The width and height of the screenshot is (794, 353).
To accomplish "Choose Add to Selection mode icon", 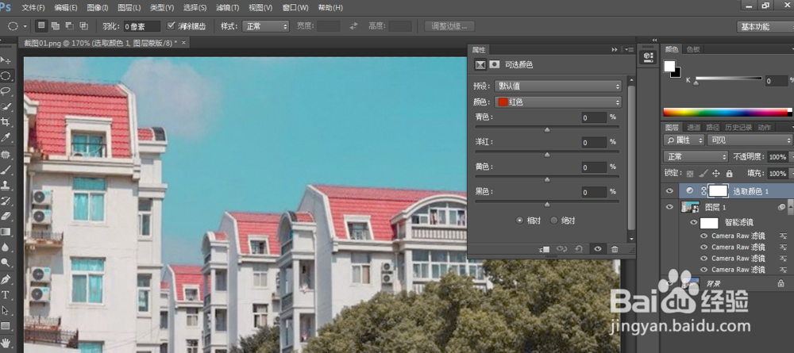I will click(x=56, y=26).
